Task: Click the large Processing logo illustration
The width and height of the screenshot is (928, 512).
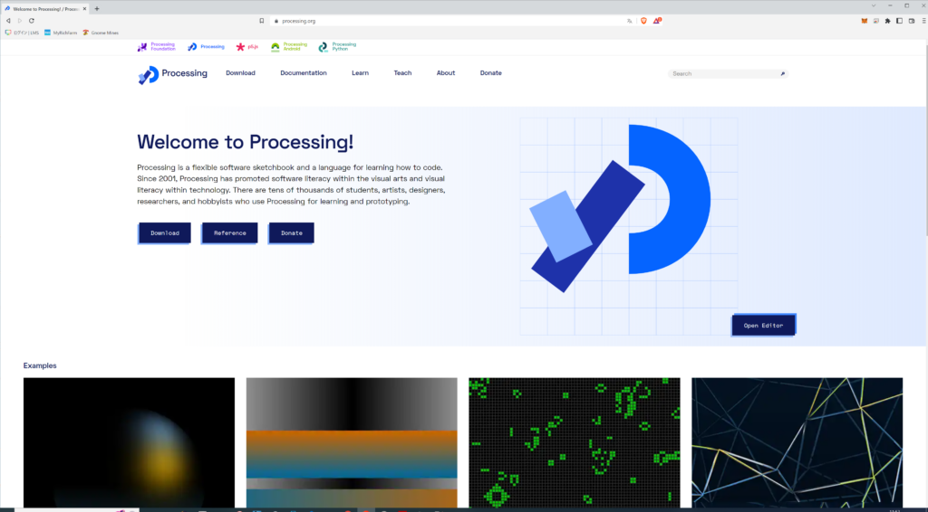Action: click(620, 208)
